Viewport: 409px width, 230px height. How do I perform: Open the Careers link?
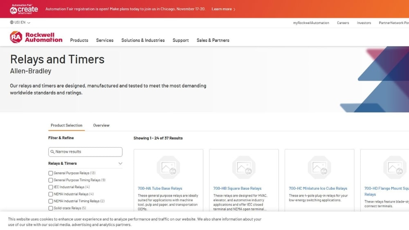[x=343, y=23]
